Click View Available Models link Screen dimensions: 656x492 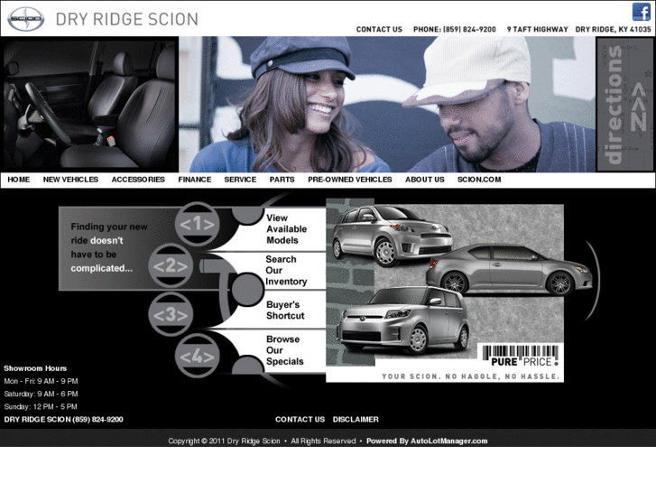[287, 229]
